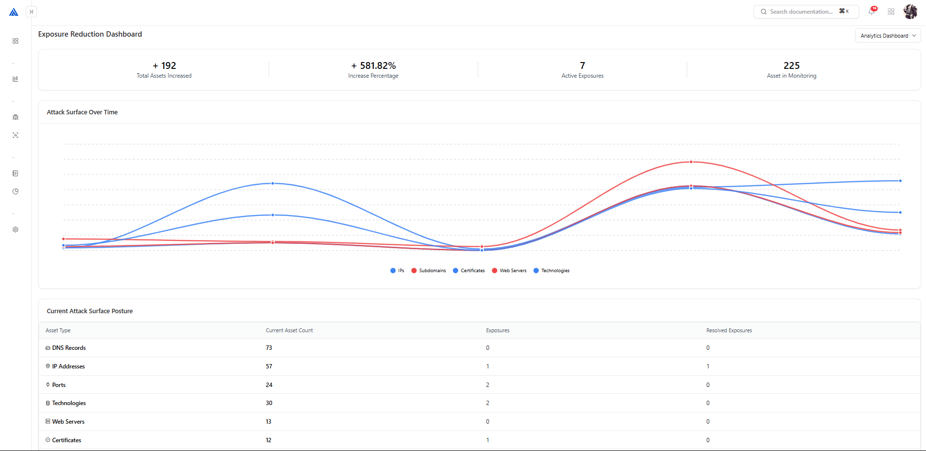Open the pie chart sidebar icon
This screenshot has width=926, height=451.
(x=16, y=192)
